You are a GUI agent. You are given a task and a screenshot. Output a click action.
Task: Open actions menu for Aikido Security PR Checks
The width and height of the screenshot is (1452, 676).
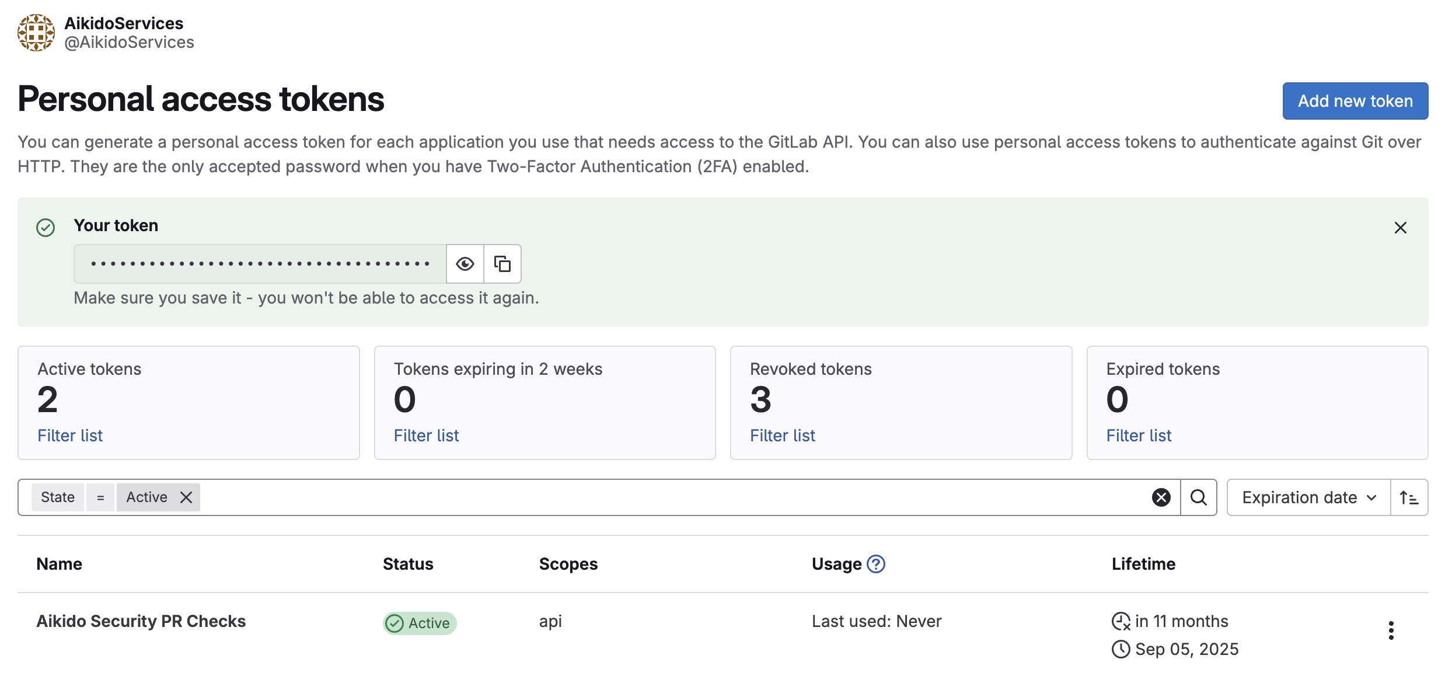point(1391,630)
